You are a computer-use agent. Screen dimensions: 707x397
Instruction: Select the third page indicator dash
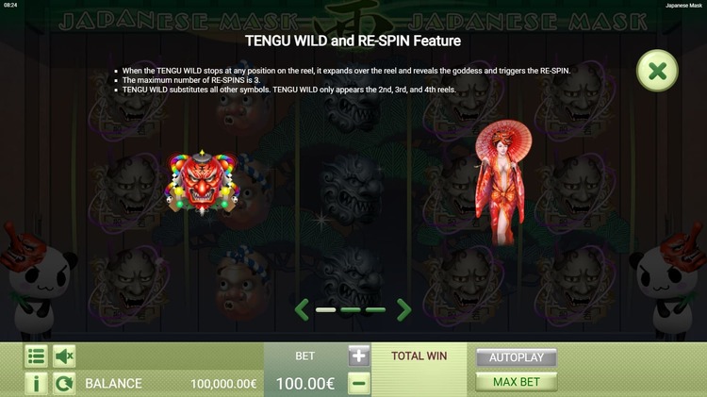point(375,310)
